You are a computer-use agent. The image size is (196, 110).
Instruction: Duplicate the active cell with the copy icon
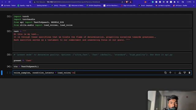[165, 73]
